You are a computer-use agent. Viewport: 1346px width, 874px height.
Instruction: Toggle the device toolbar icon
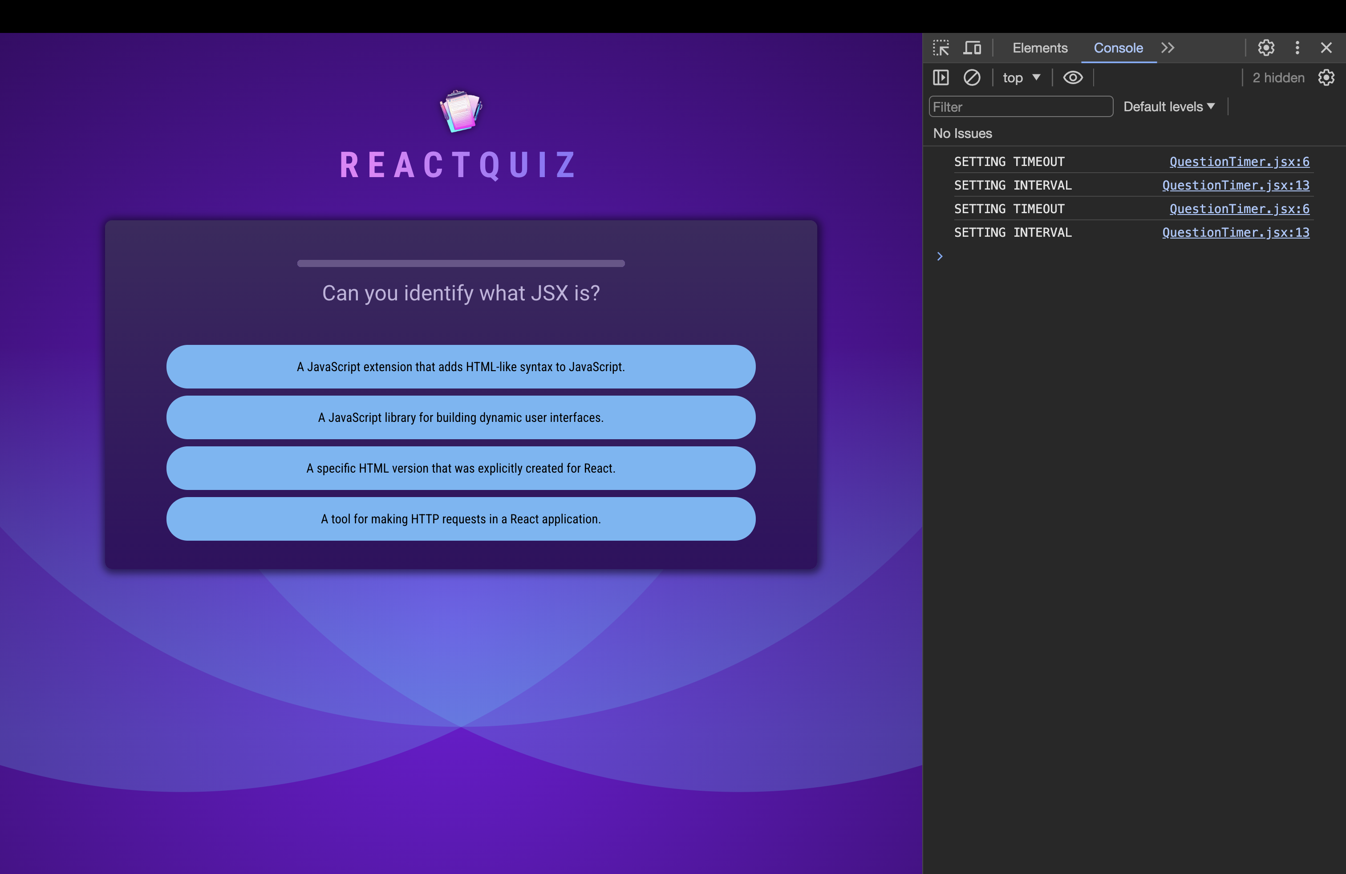[972, 48]
